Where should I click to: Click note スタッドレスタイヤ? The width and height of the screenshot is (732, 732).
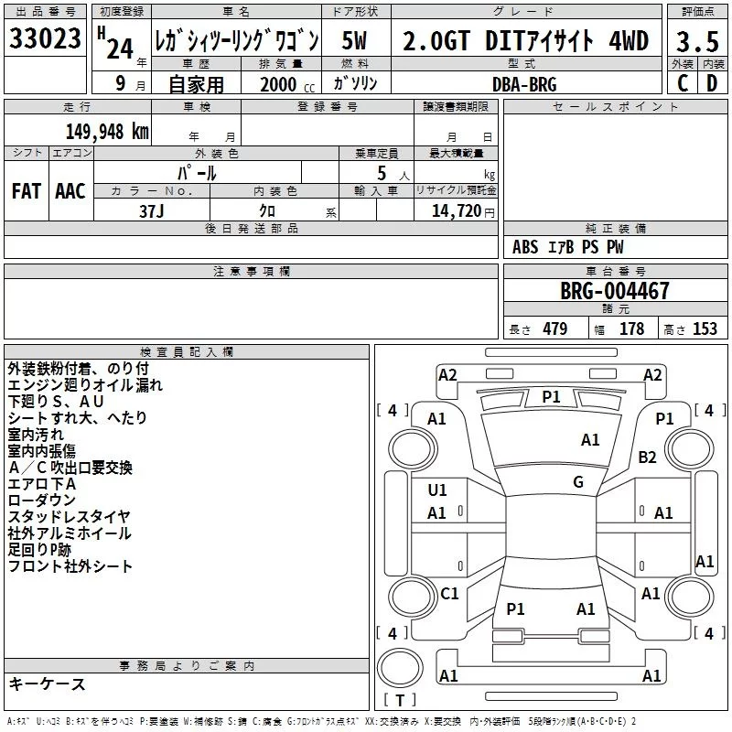[70, 517]
